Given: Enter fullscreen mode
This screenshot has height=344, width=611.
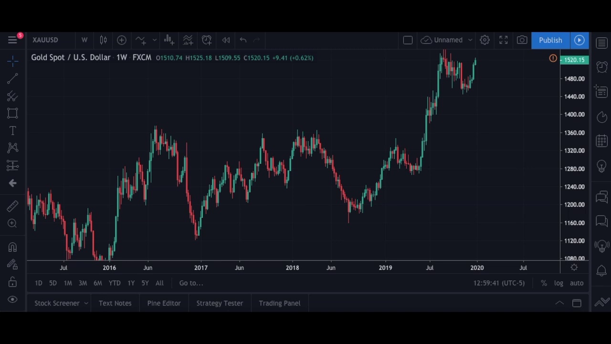Looking at the screenshot, I should 504,40.
